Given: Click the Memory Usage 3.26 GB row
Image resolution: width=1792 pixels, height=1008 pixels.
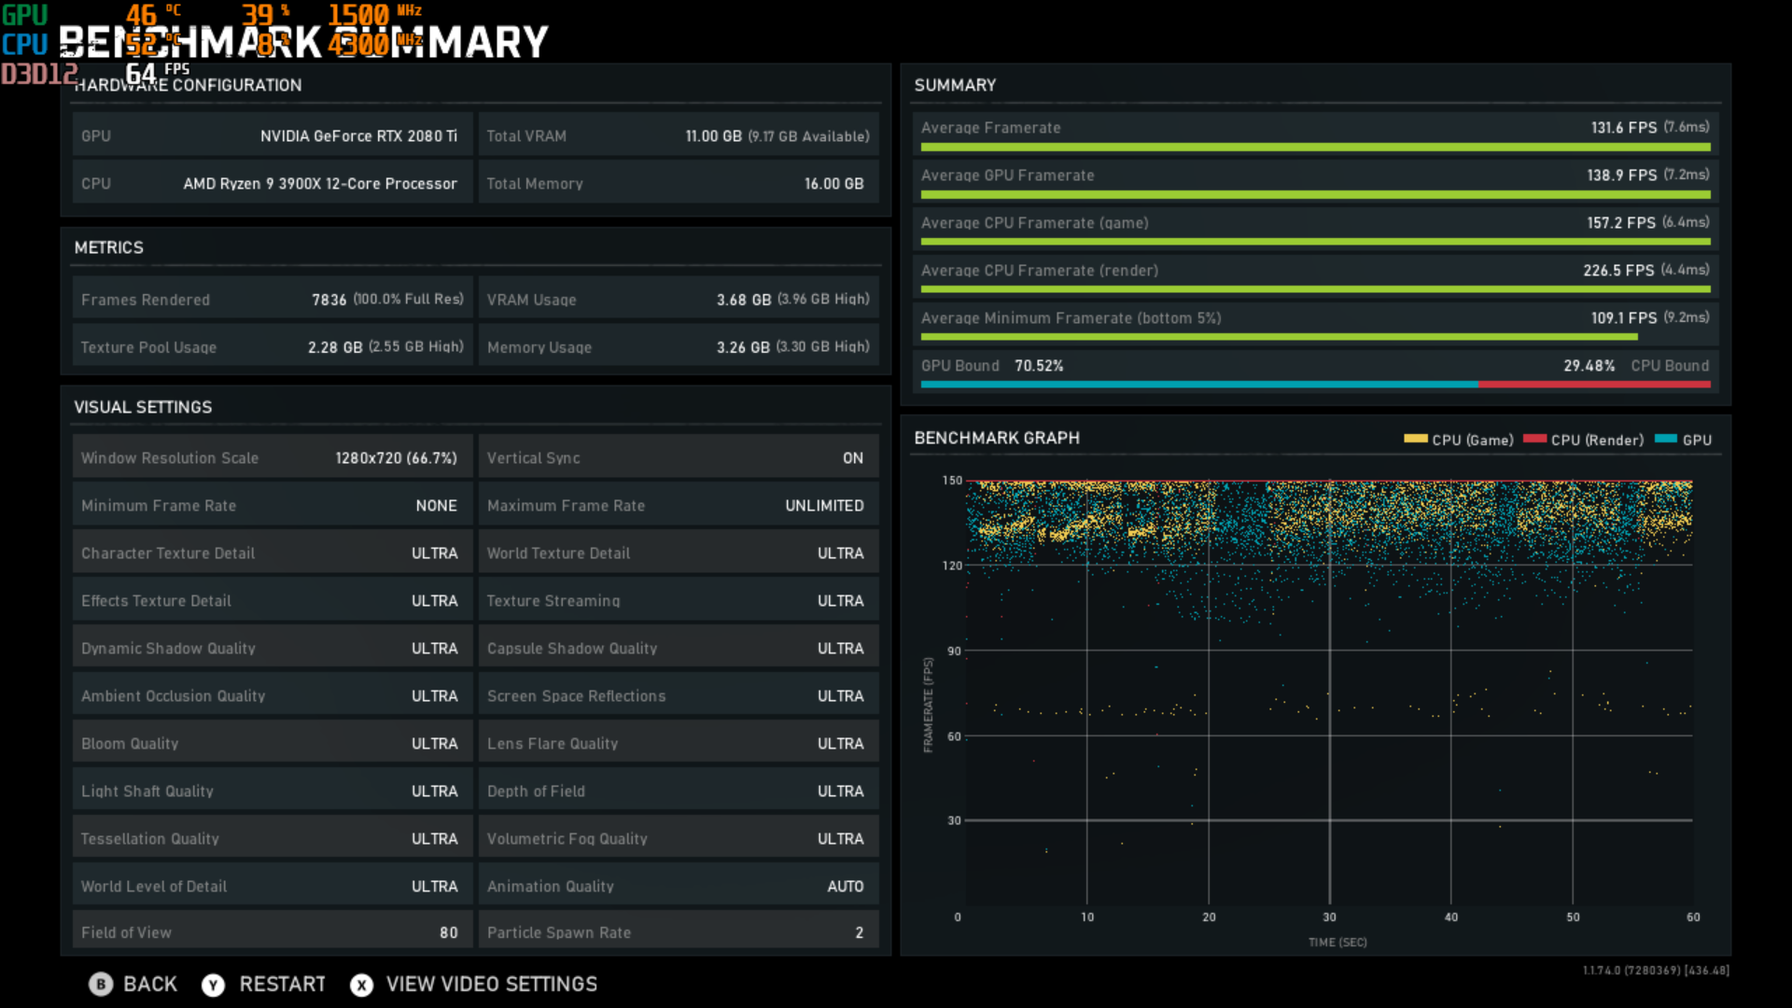Looking at the screenshot, I should pyautogui.click(x=679, y=346).
